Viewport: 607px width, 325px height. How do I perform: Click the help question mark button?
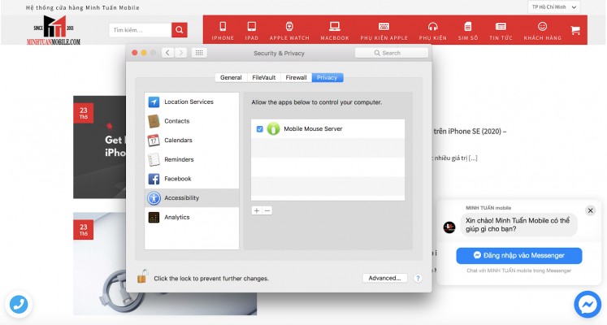click(x=418, y=278)
